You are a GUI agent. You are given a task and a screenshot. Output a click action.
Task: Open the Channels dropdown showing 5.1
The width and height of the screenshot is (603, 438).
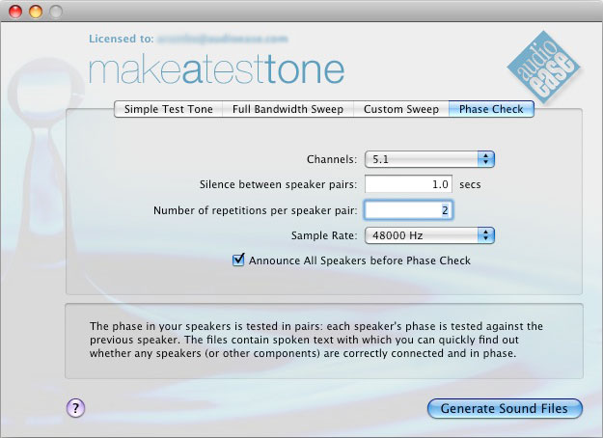(429, 159)
